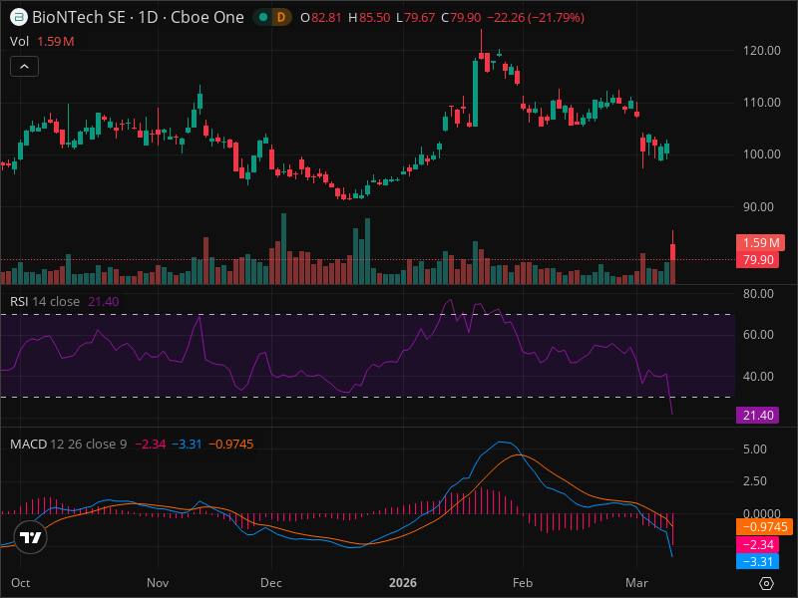Viewport: 798px width, 598px height.
Task: Click the 60.00 RSI scale label
Action: [758, 334]
